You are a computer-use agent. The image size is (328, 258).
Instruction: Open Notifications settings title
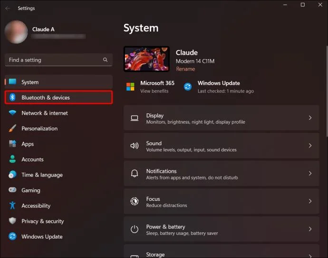point(161,171)
